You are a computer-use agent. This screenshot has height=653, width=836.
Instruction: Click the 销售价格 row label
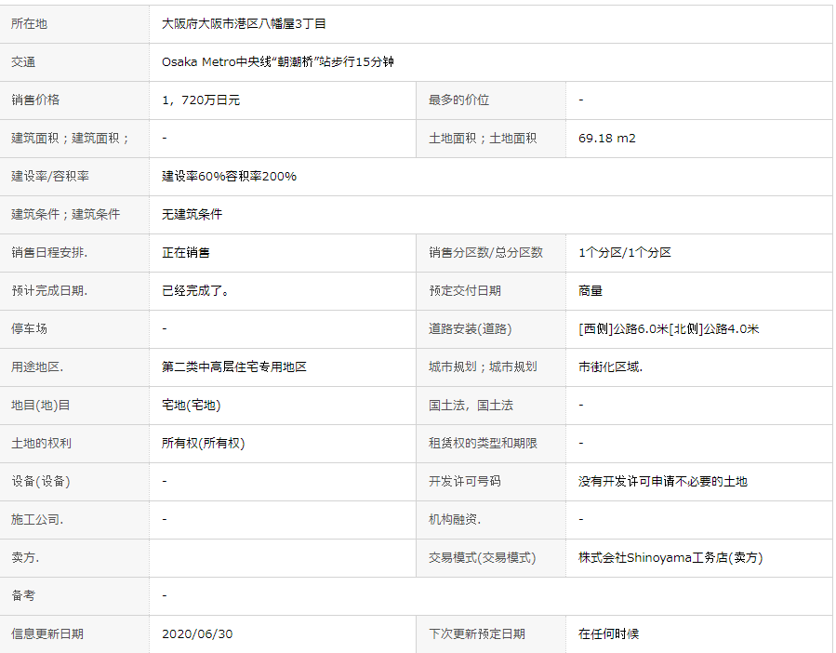(35, 100)
